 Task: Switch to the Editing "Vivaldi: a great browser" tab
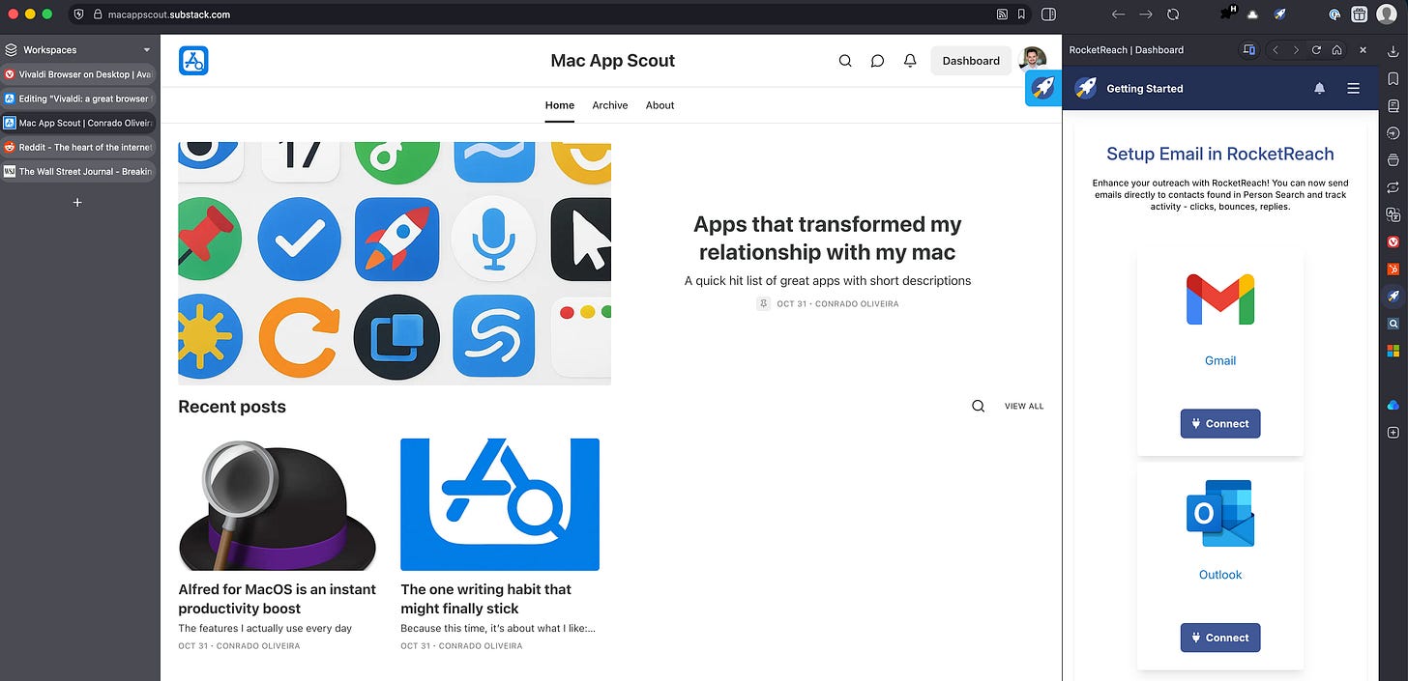pos(78,99)
